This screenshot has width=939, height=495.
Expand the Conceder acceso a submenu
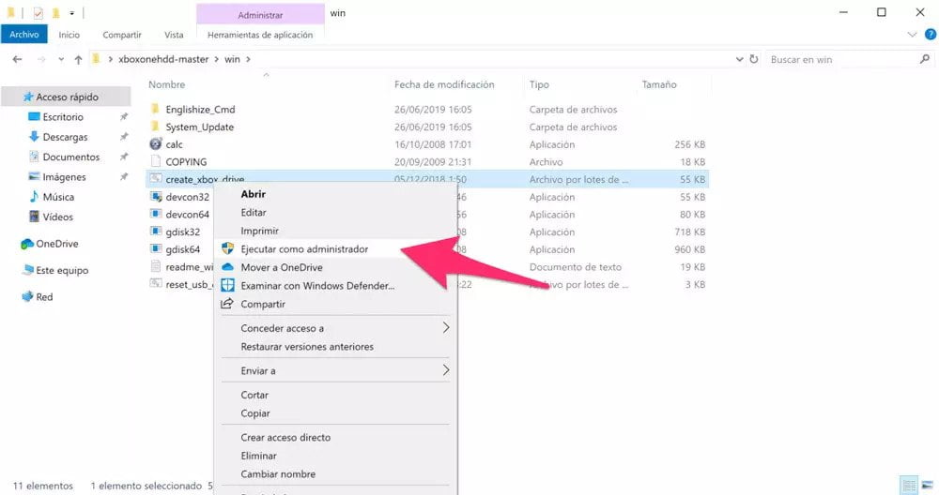(446, 328)
